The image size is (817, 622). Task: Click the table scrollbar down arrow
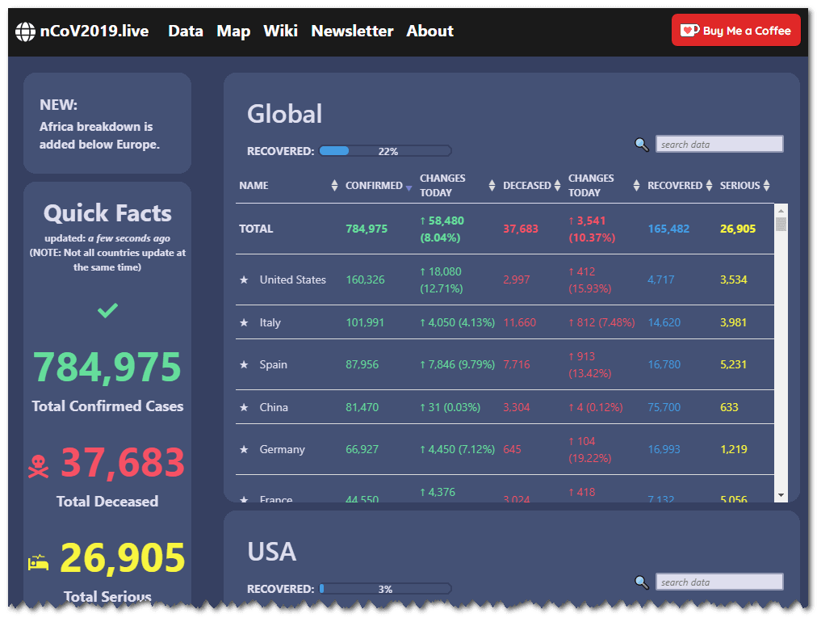[780, 494]
